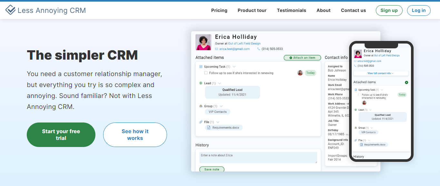Click the note input field about Erica
The width and height of the screenshot is (440, 186).
point(258,157)
